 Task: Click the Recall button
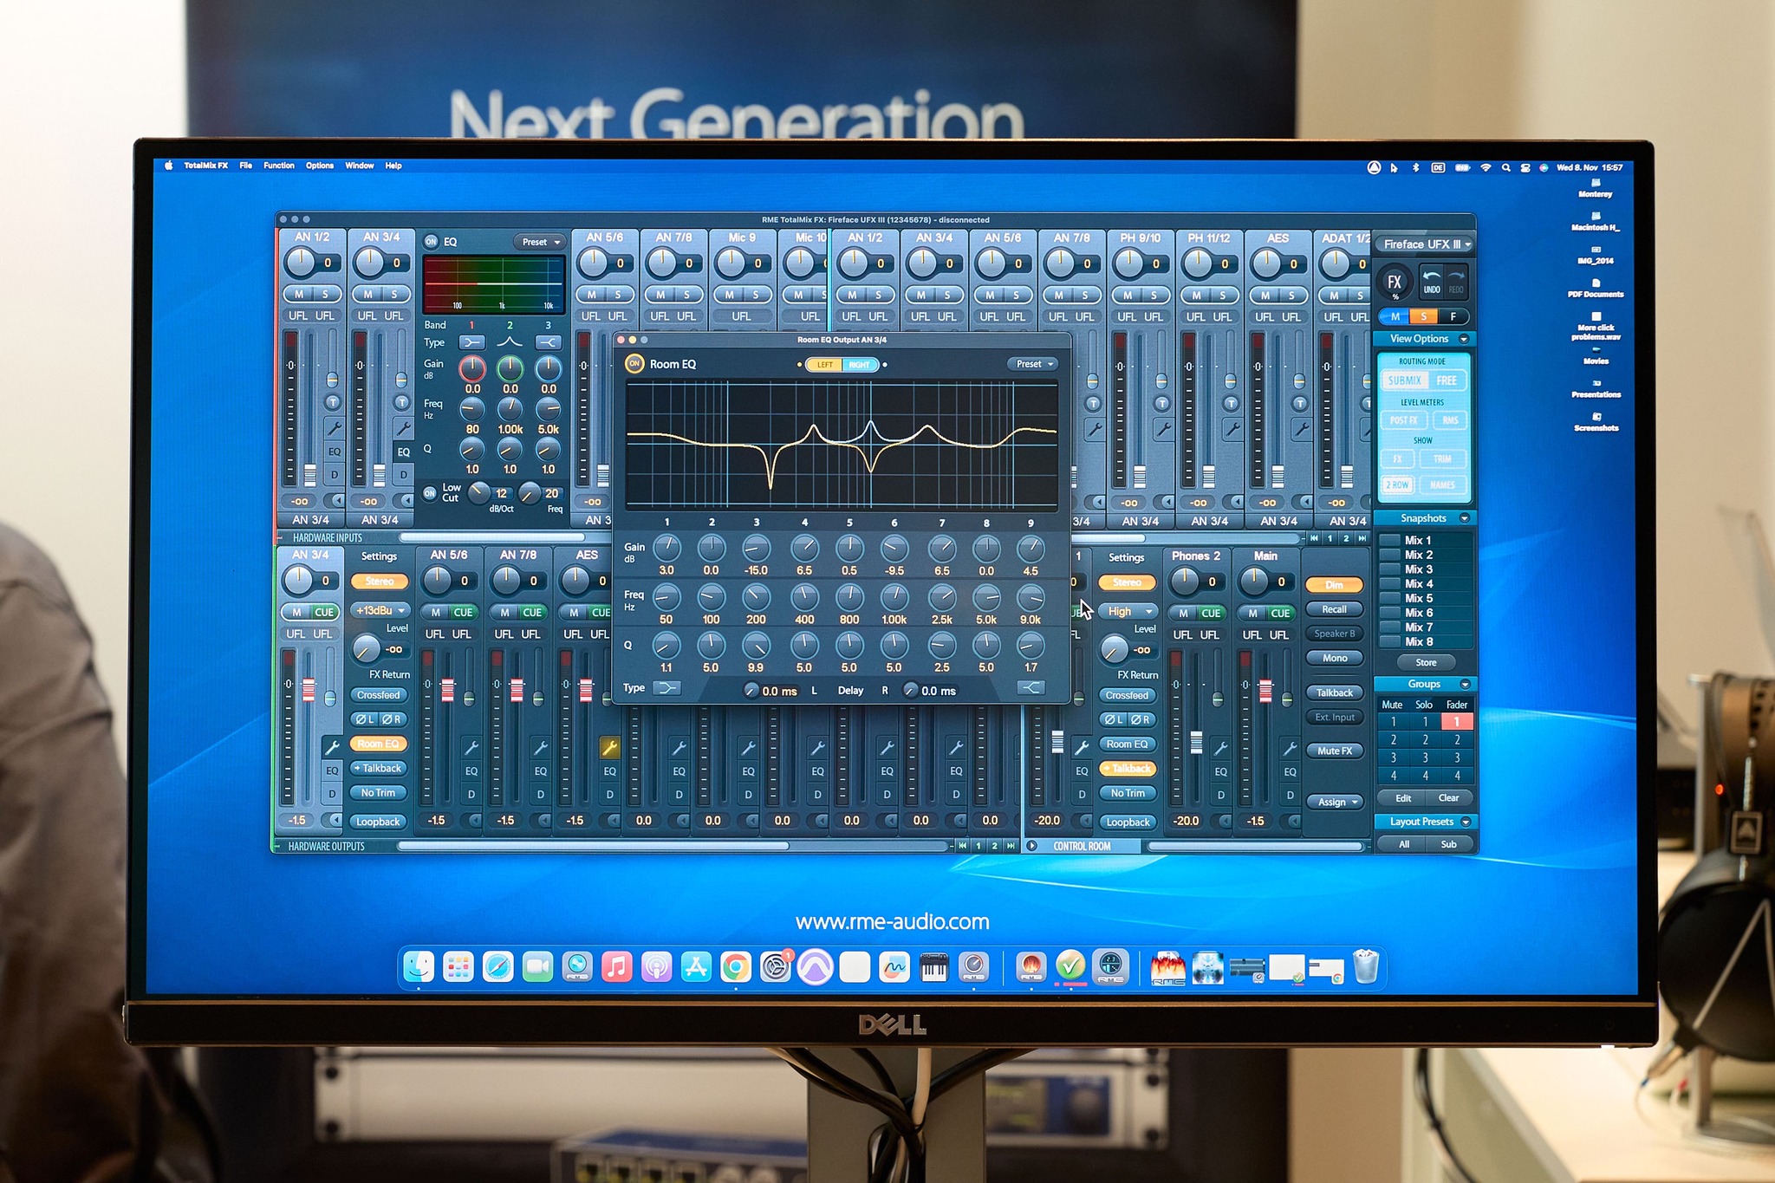(x=1335, y=609)
